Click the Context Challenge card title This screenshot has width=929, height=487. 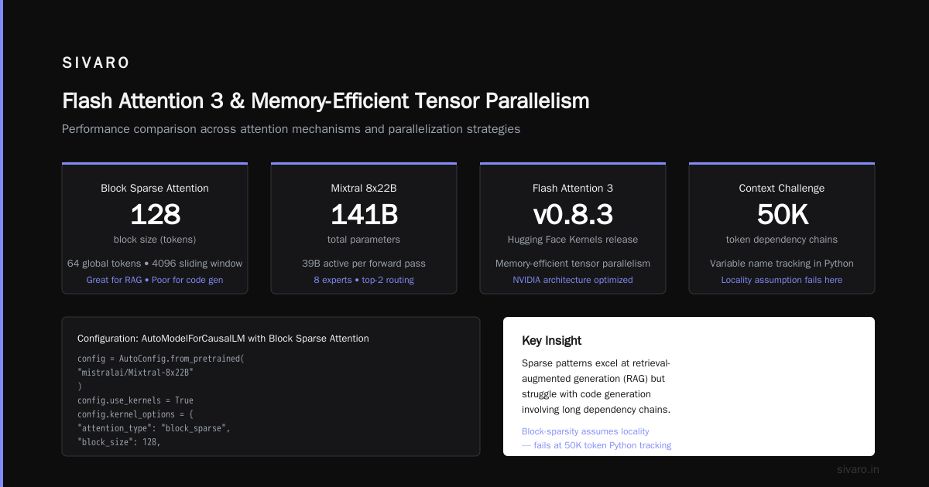(782, 188)
